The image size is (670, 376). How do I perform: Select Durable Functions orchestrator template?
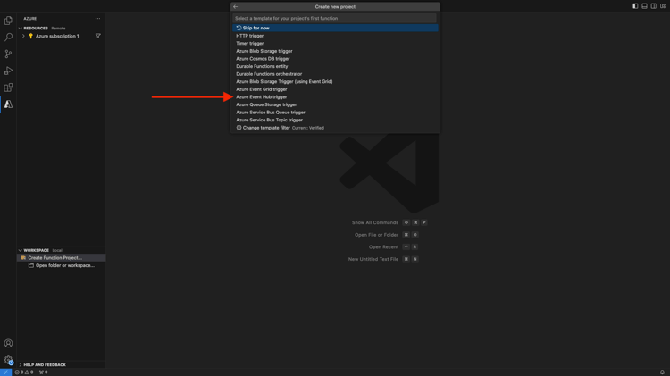335,74
